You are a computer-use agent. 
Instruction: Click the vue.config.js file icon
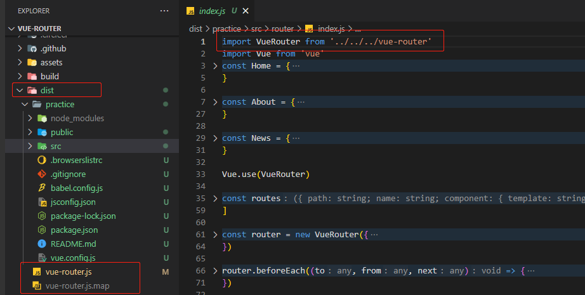[x=43, y=258]
